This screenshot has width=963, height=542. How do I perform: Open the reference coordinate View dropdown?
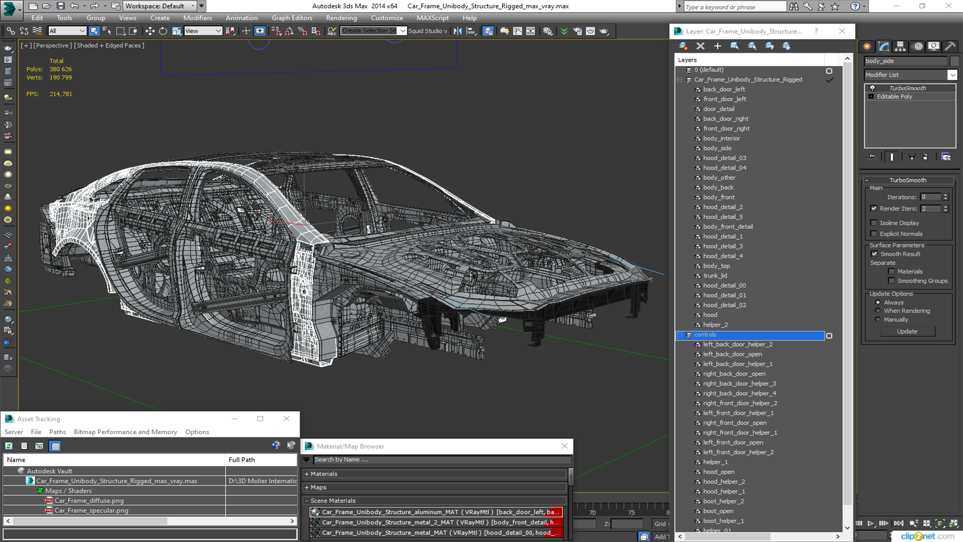click(203, 31)
